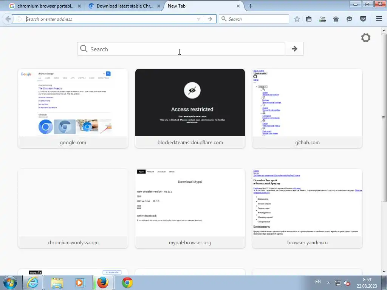Close the chromium browser portable tab
The width and height of the screenshot is (387, 290).
[x=79, y=6]
